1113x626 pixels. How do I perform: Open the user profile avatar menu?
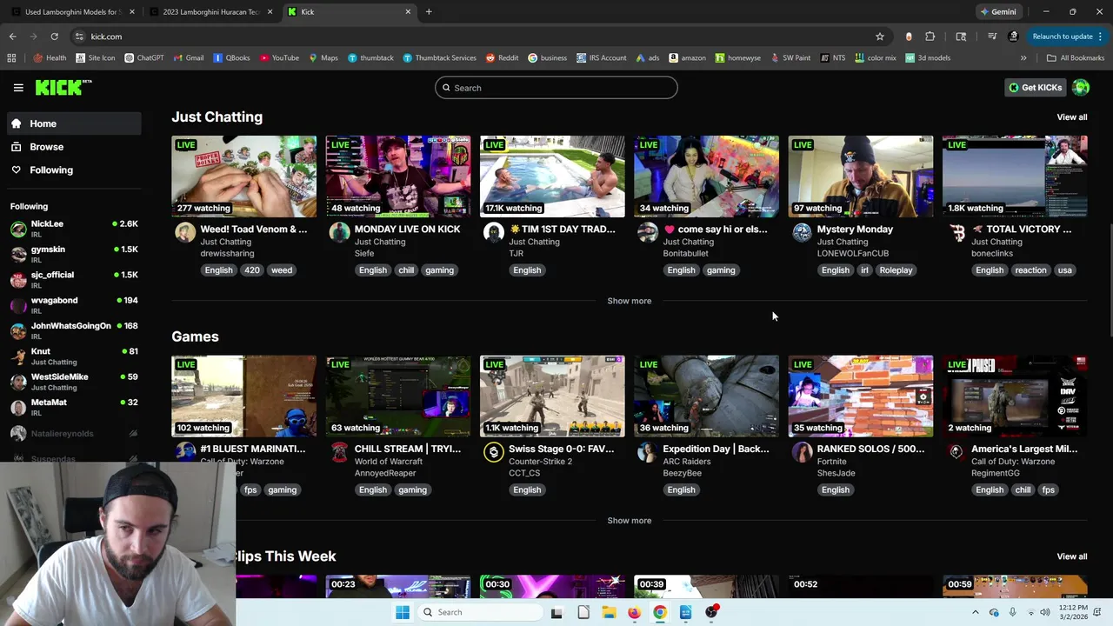[1081, 87]
